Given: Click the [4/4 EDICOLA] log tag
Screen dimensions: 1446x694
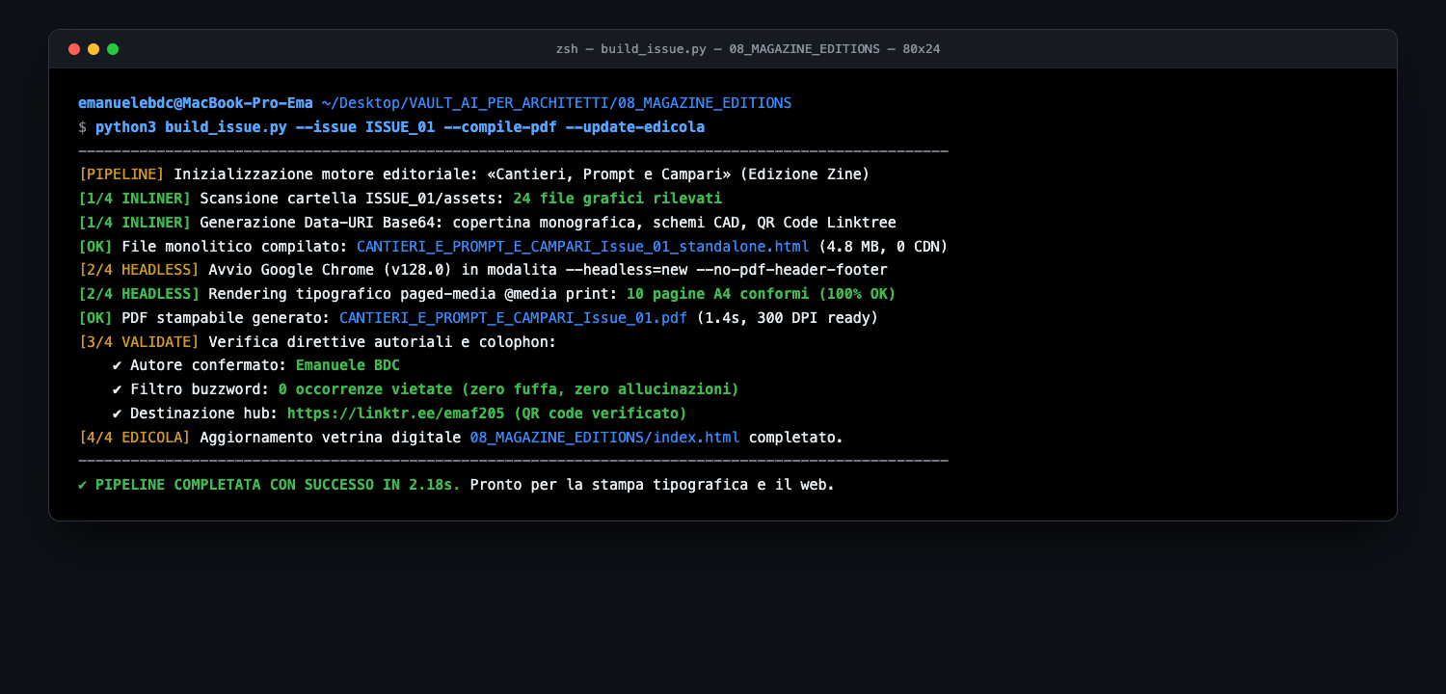Looking at the screenshot, I should point(135,438).
